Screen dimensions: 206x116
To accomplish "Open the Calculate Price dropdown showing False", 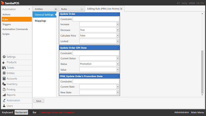I will pyautogui.click(x=118, y=35).
